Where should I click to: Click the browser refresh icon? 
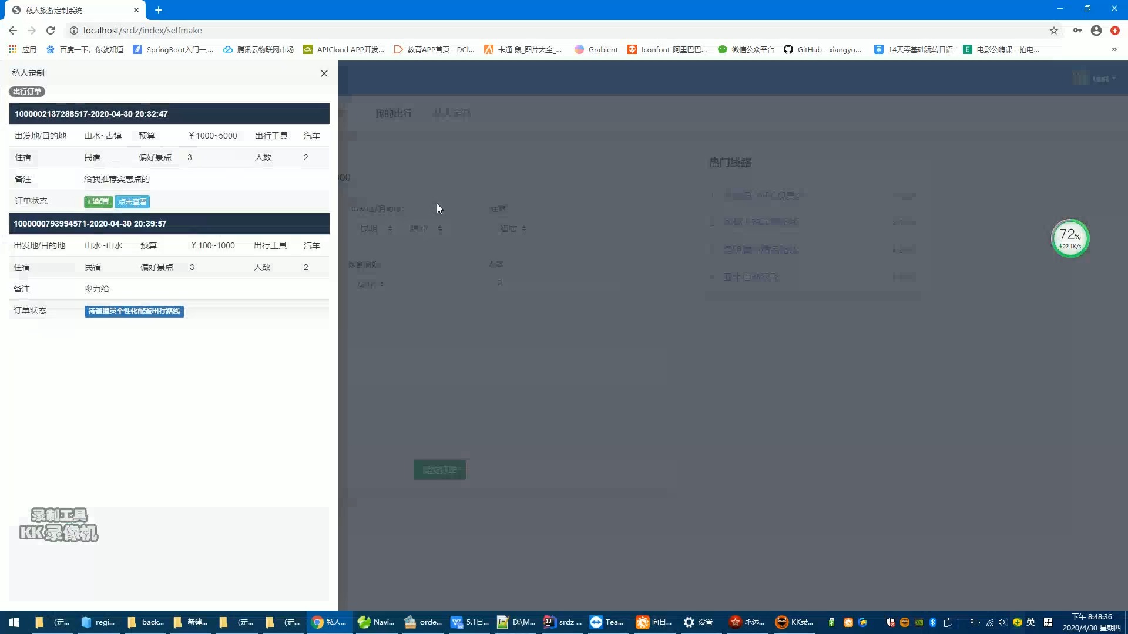point(51,30)
